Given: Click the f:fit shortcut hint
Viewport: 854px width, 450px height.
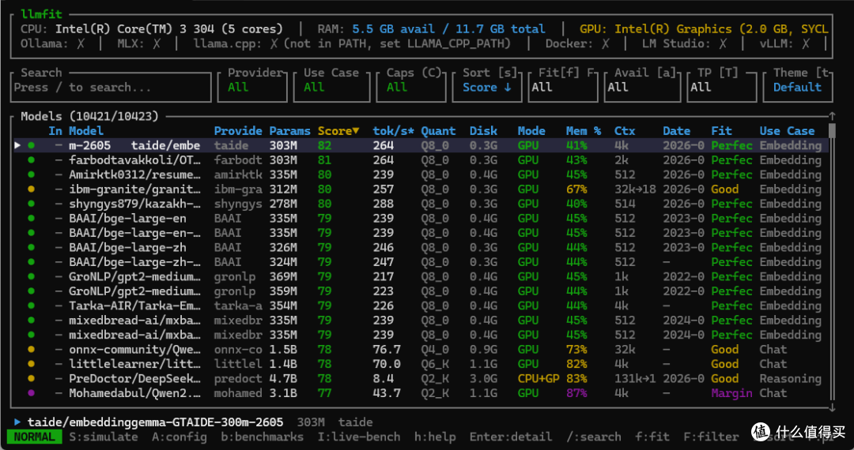Looking at the screenshot, I should (x=652, y=437).
